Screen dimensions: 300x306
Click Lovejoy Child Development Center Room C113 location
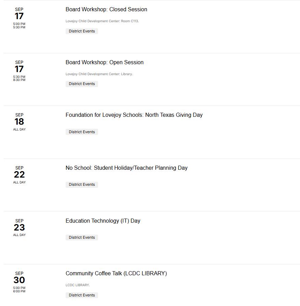(x=102, y=21)
